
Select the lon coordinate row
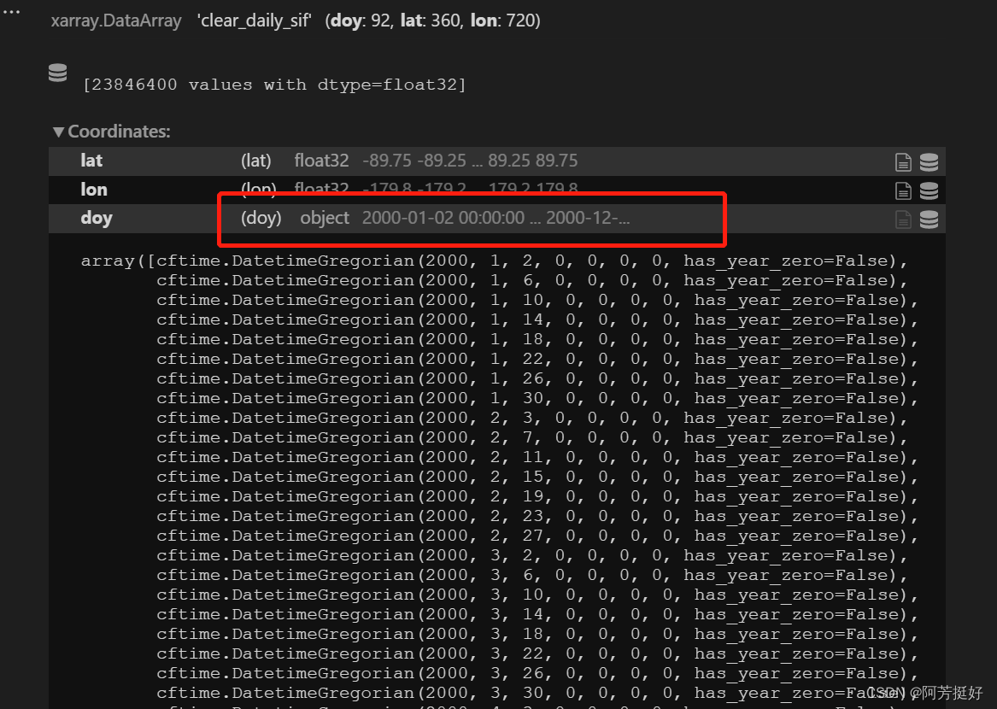pyautogui.click(x=94, y=190)
